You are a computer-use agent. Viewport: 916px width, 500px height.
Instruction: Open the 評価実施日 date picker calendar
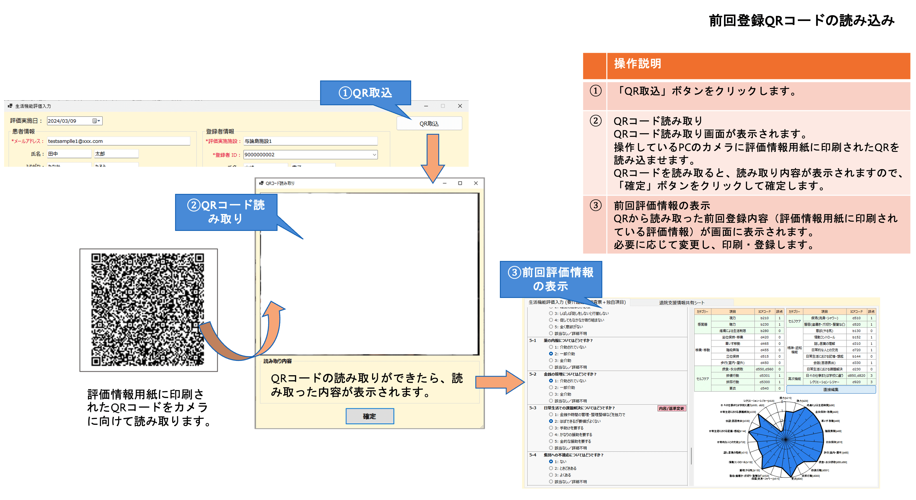tap(96, 121)
